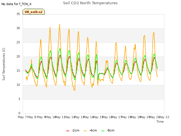Click the y-axis tick label 30
Image resolution: width=181 pixels, height=136 pixels.
(18, 28)
